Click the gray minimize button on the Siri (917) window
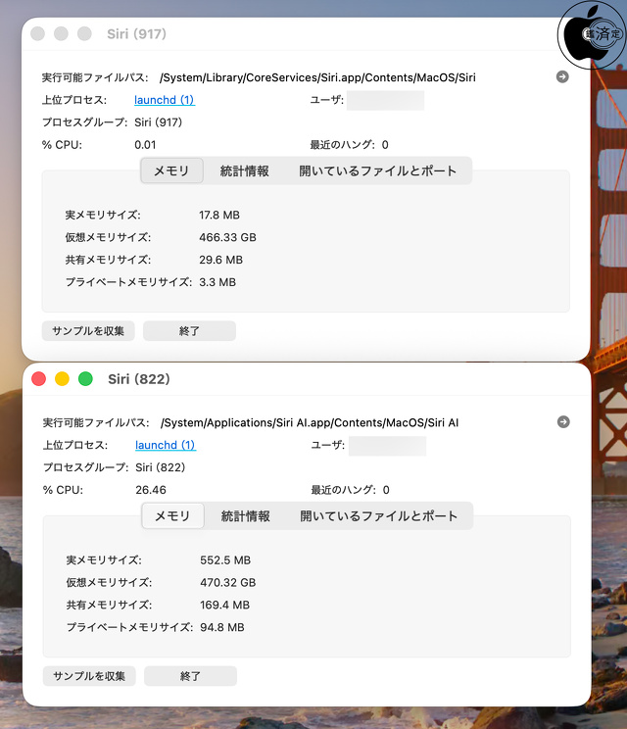Screen dimensions: 627x729 (61, 34)
